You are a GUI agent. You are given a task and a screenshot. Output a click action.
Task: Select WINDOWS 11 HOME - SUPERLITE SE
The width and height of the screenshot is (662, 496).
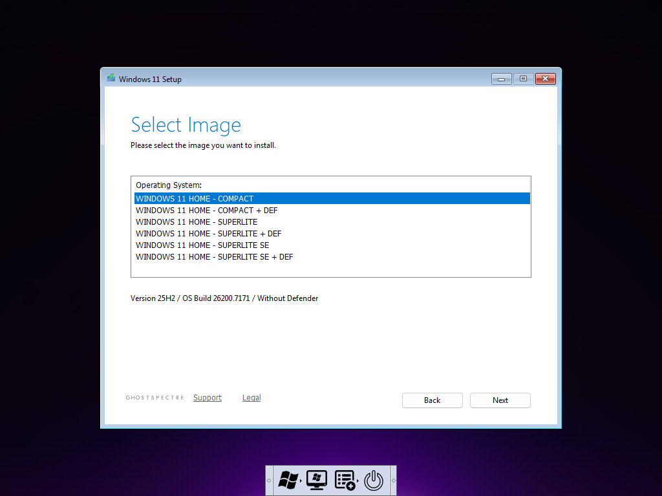click(x=332, y=245)
